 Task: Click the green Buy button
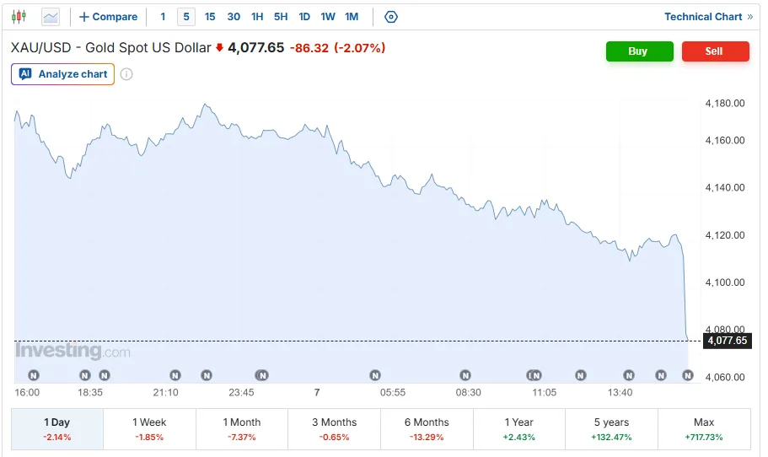point(639,51)
